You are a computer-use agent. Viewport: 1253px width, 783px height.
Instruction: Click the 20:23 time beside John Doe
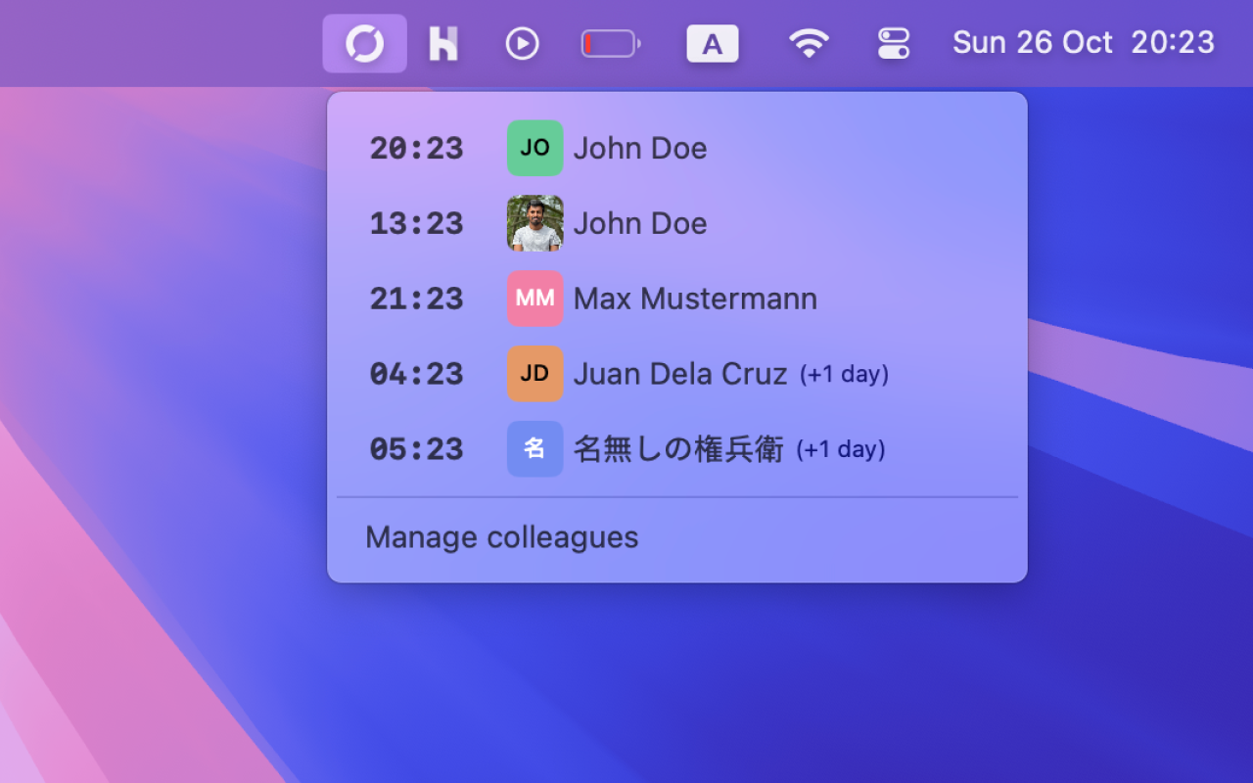pos(416,148)
